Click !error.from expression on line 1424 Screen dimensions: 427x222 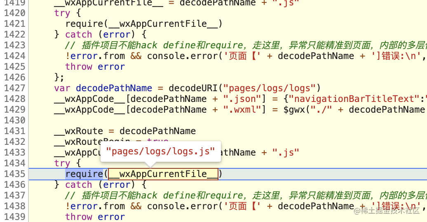pos(95,56)
